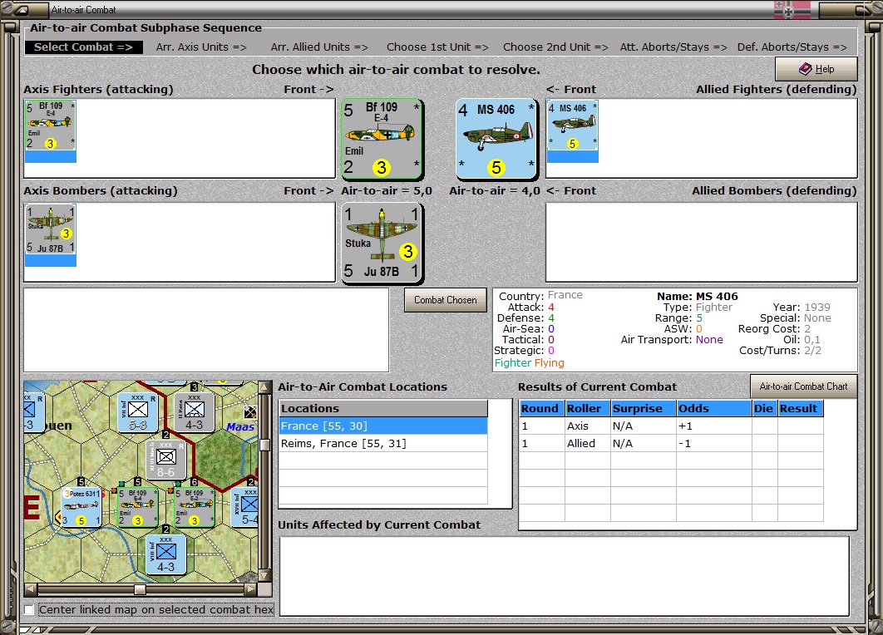Select the large Stuka Ju 87B bomber counter
The height and width of the screenshot is (635, 883).
382,244
